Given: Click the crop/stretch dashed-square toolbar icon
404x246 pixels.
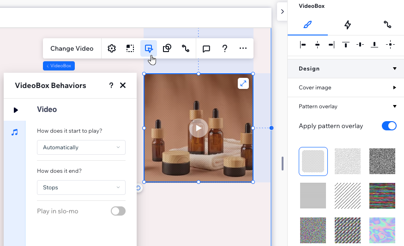Looking at the screenshot, I should pos(130,48).
